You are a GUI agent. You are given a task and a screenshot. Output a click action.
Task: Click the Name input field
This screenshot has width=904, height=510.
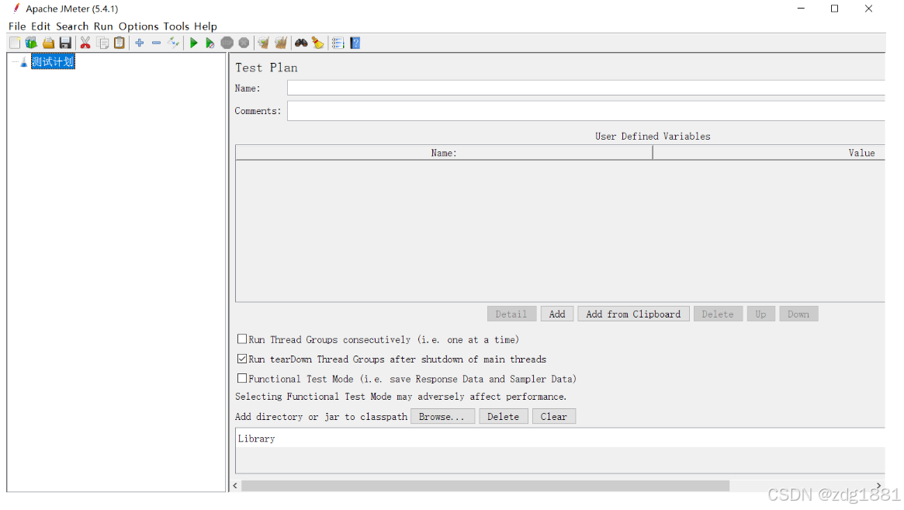(586, 88)
